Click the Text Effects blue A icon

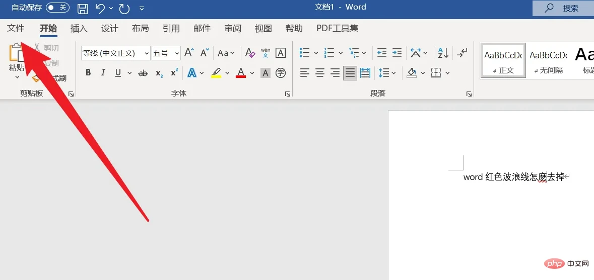[x=192, y=72]
